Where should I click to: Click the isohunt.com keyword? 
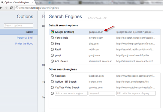point(95,82)
